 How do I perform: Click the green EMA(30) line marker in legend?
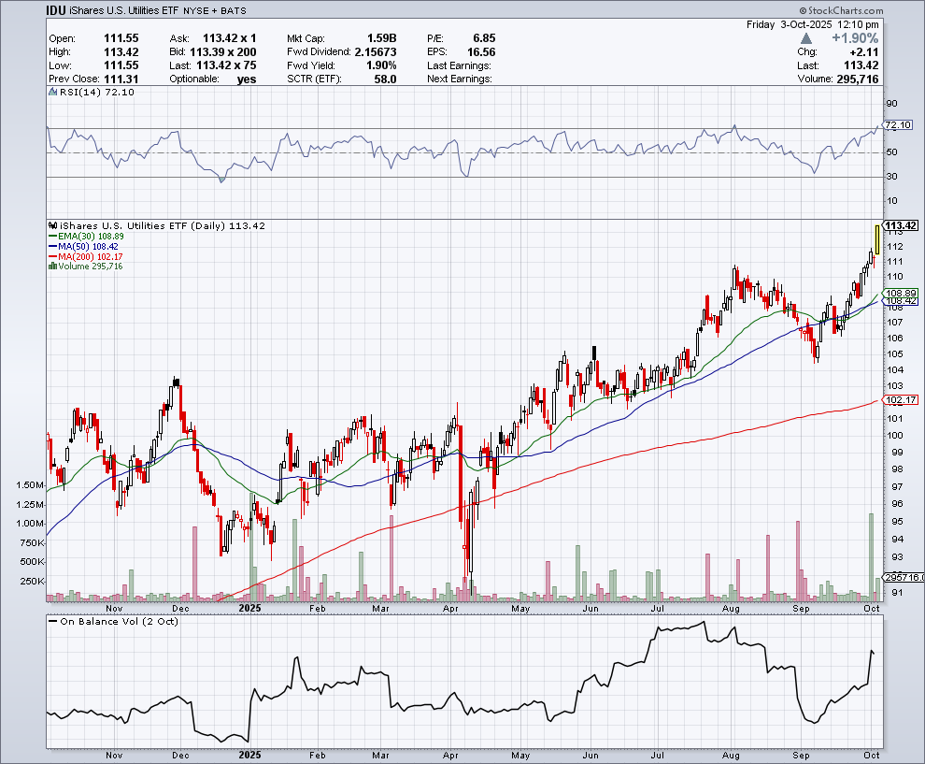pos(52,237)
